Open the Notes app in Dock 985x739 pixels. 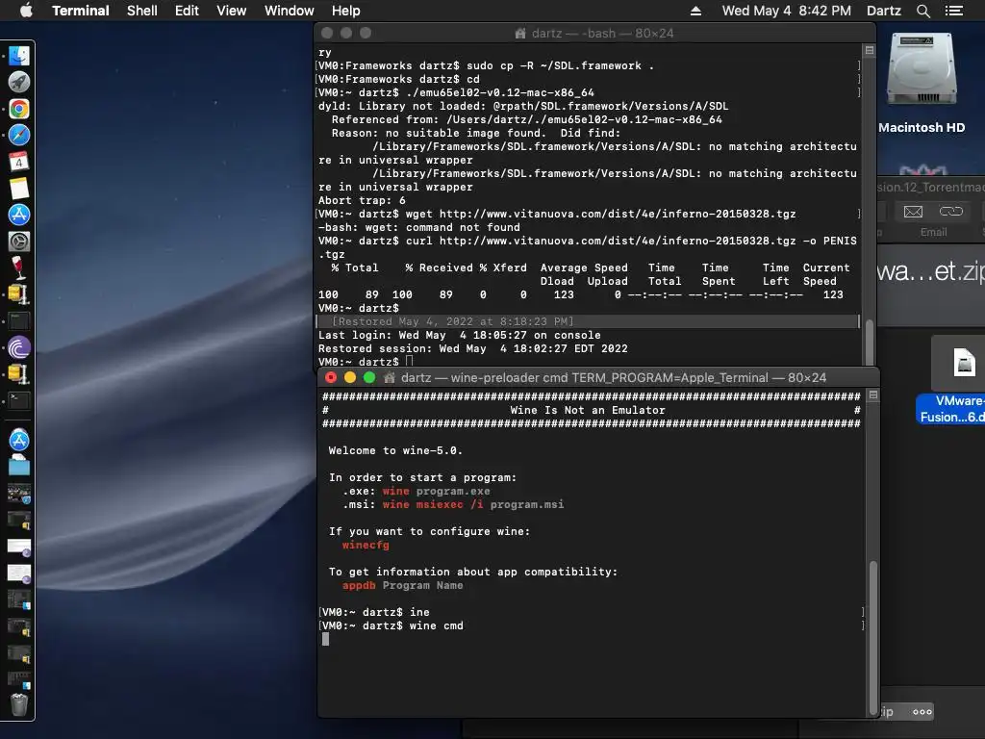pyautogui.click(x=19, y=188)
